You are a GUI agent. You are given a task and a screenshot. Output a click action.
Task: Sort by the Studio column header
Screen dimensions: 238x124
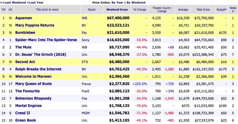coord(92,9)
